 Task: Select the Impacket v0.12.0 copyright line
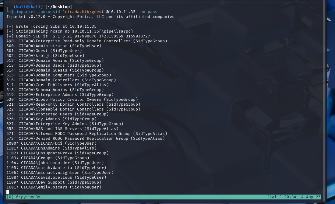90,17
